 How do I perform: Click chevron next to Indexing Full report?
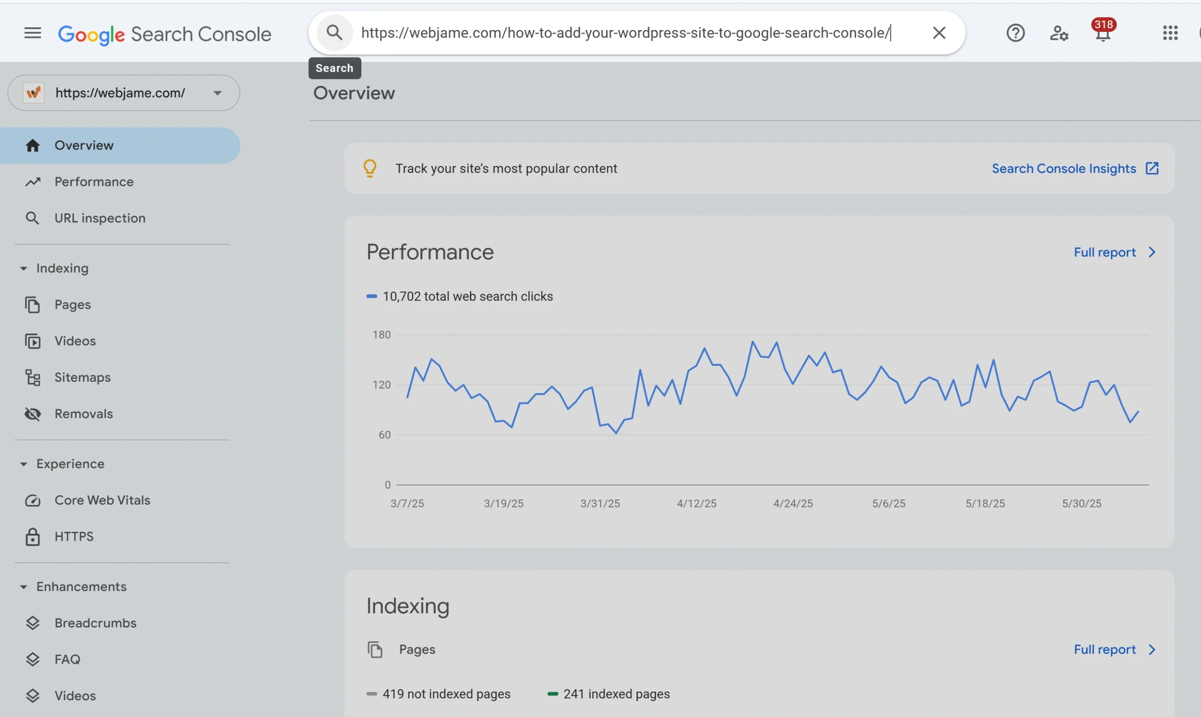(x=1152, y=649)
